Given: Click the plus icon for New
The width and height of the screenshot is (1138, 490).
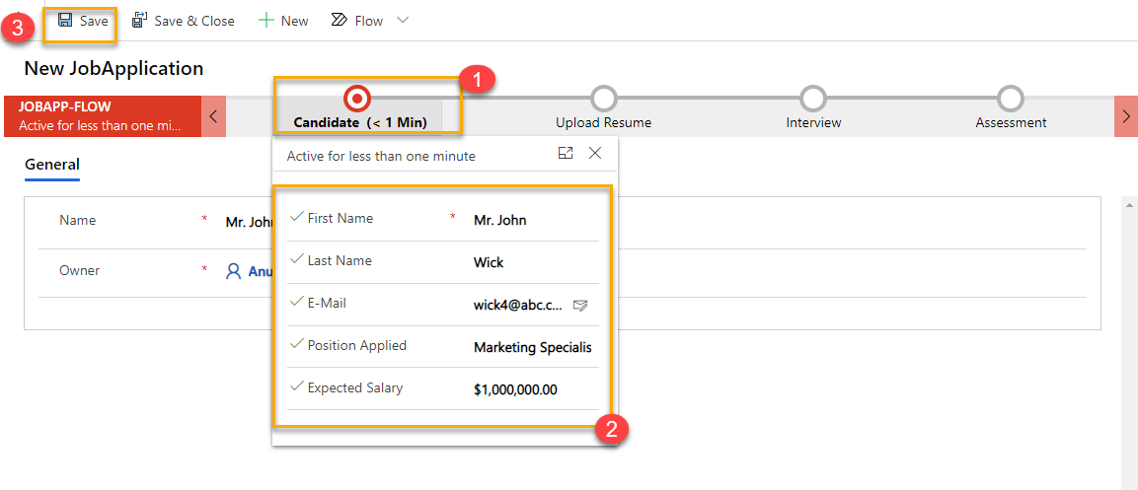Looking at the screenshot, I should [x=266, y=21].
